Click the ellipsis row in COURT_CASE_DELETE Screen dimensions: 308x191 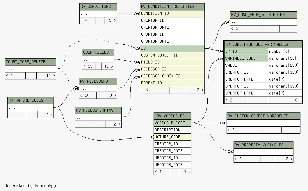pos(30,69)
